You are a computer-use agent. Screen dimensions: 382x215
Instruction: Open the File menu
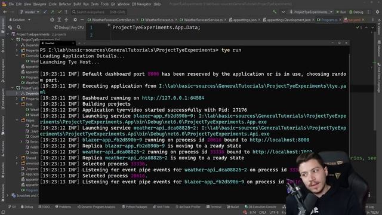(x=11, y=4)
